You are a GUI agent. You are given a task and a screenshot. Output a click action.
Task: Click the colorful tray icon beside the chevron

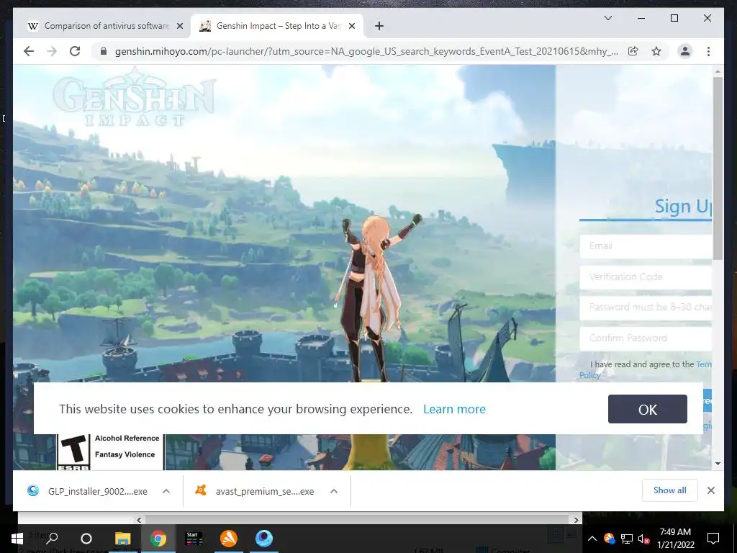pos(609,539)
